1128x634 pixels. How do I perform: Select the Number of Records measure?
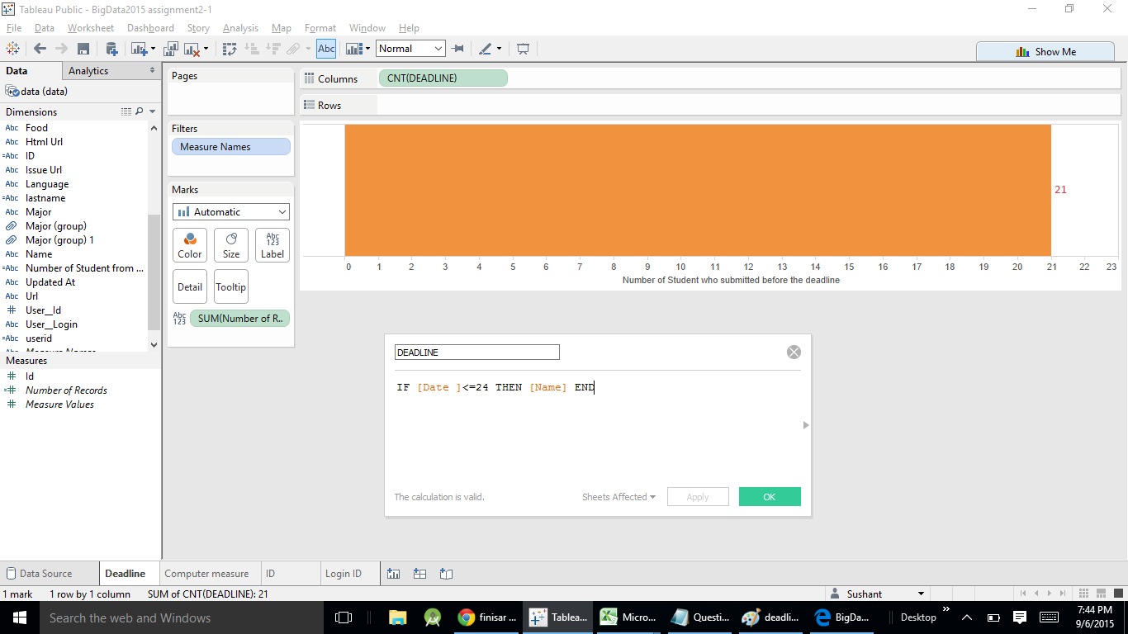66,390
